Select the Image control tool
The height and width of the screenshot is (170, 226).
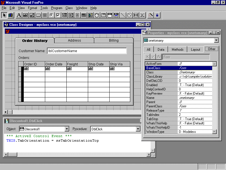click(x=90, y=15)
